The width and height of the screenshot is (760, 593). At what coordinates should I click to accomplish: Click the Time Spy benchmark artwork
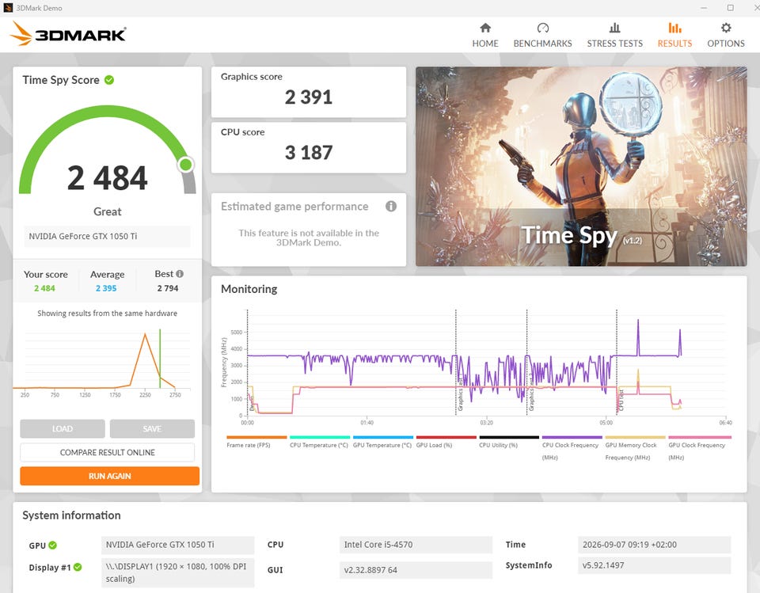pyautogui.click(x=581, y=166)
